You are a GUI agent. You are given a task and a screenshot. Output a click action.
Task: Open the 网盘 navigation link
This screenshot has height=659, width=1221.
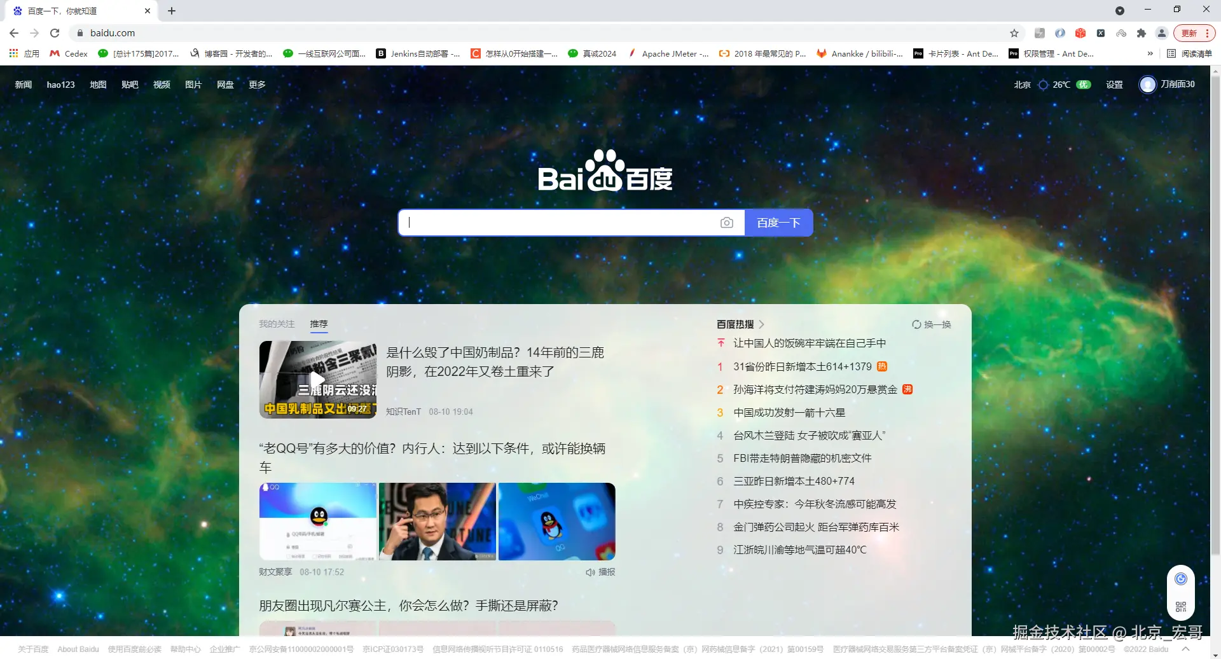[x=225, y=85]
